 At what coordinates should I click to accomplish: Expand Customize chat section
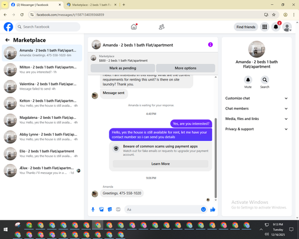pos(257,98)
